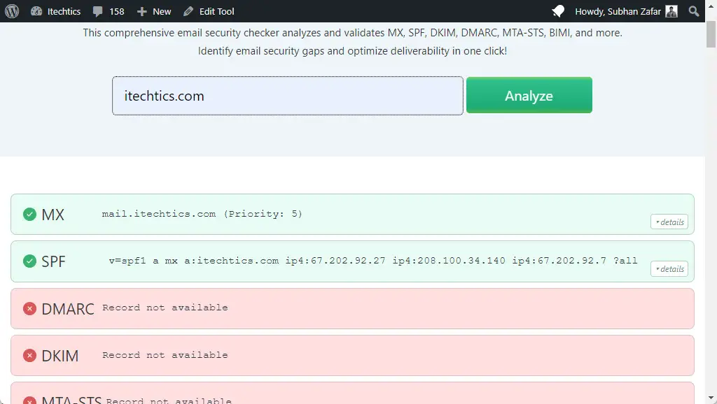Click the red cross icon for DKIM
The height and width of the screenshot is (404, 717).
(29, 355)
